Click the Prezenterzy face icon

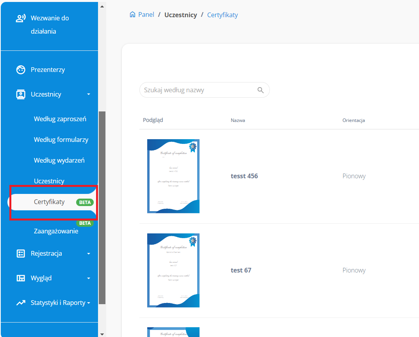click(x=21, y=70)
